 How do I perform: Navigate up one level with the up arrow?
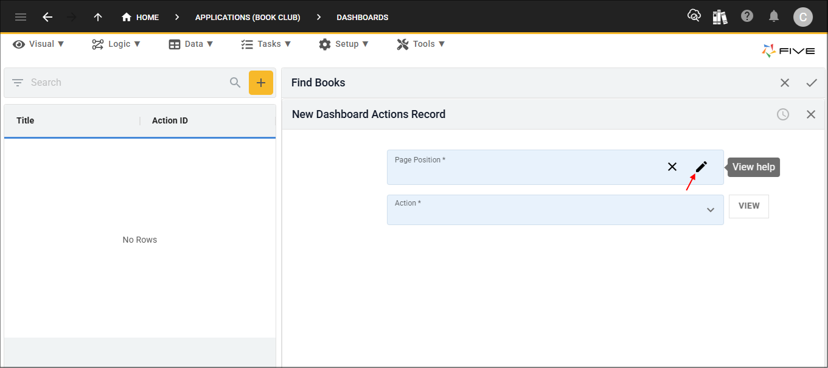pos(98,17)
